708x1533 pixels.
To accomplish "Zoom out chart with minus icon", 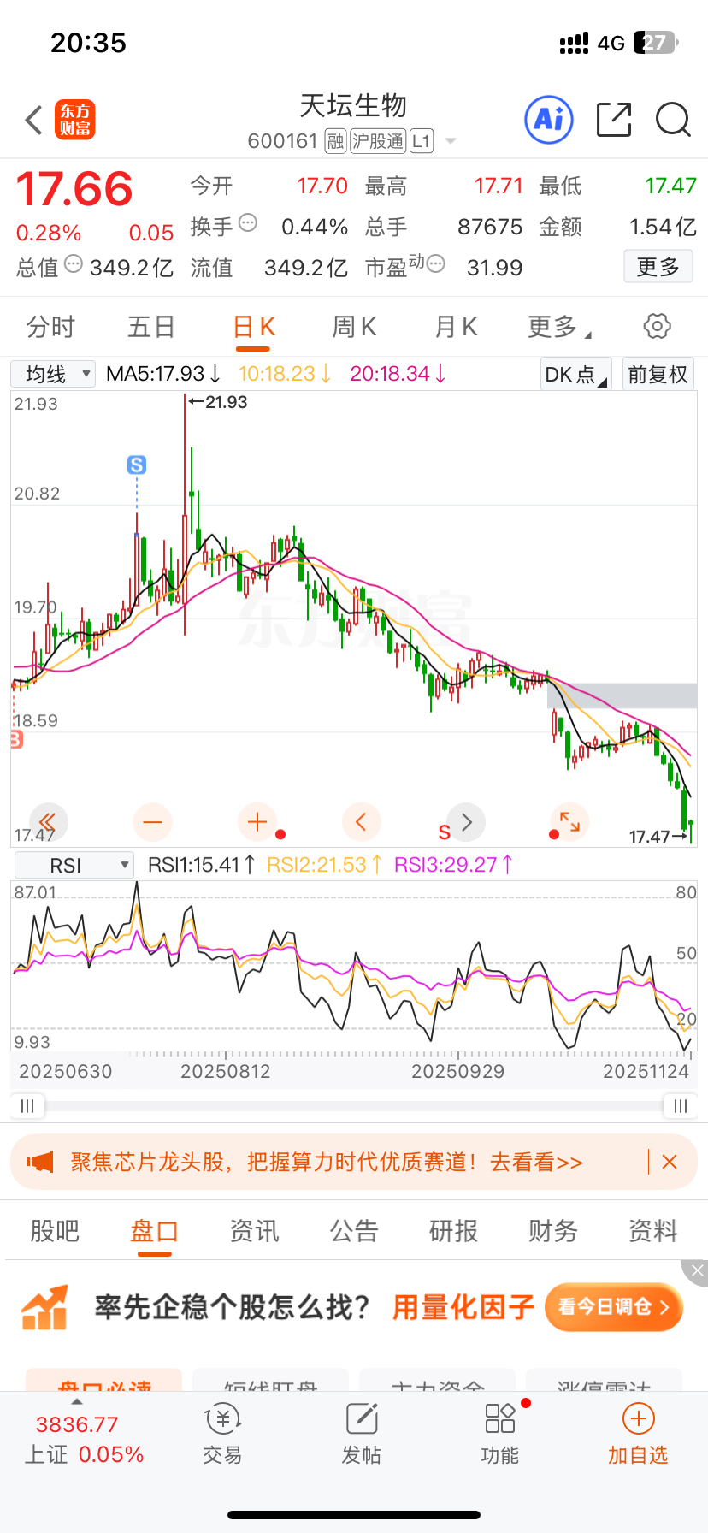I will pyautogui.click(x=153, y=823).
